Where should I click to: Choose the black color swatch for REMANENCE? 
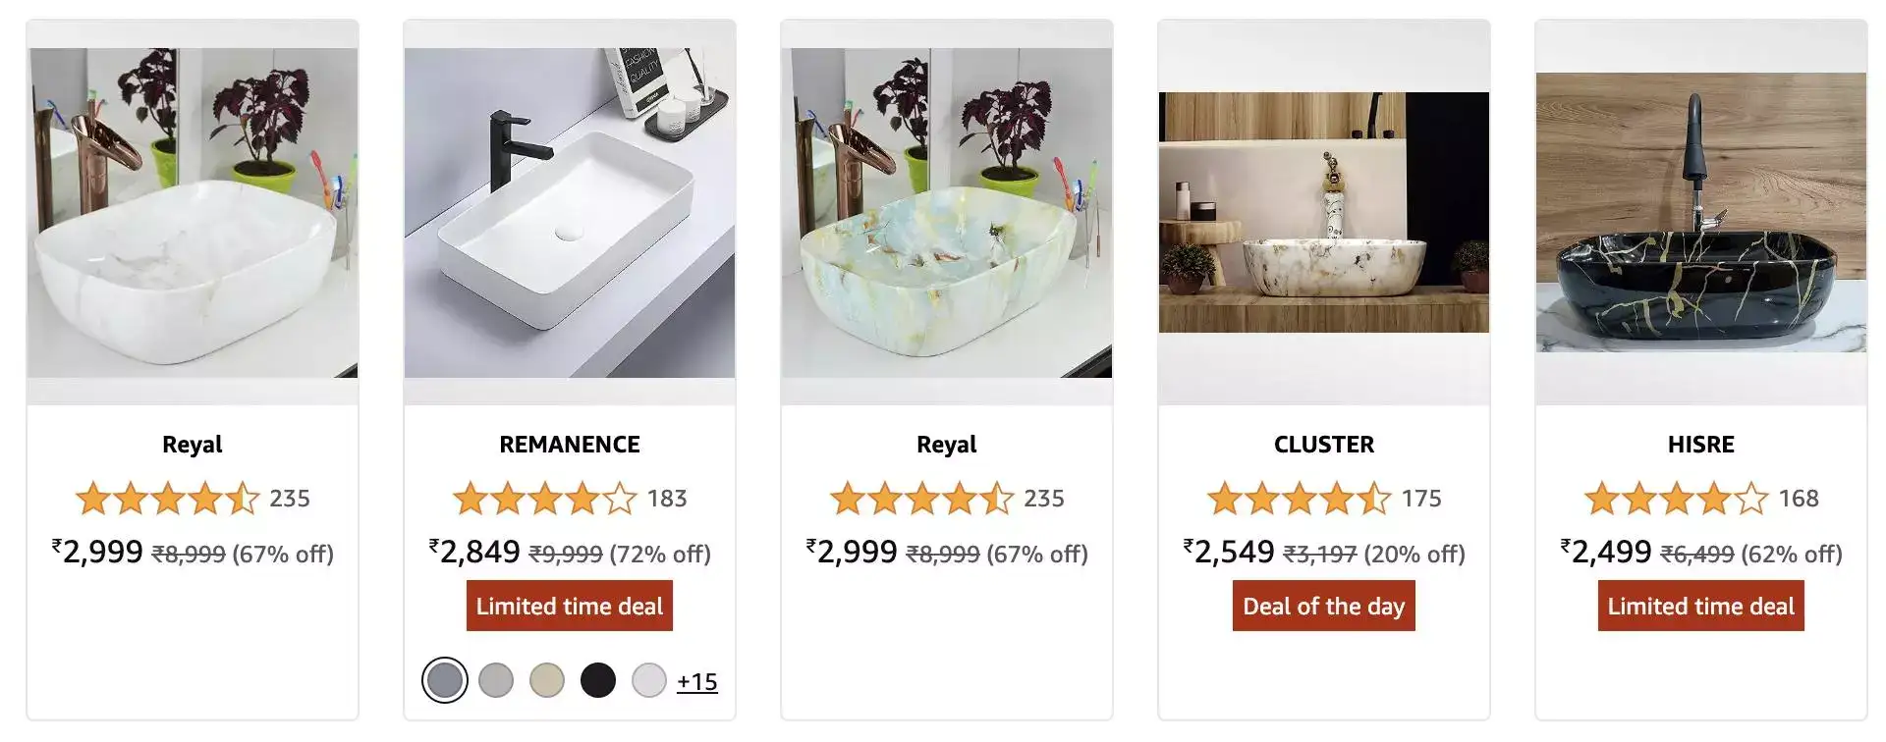597,679
